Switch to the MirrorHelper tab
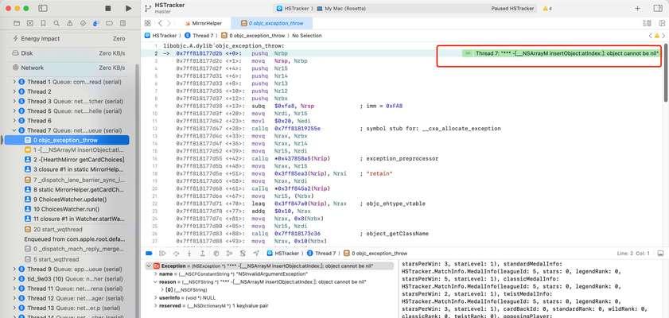 tap(204, 23)
